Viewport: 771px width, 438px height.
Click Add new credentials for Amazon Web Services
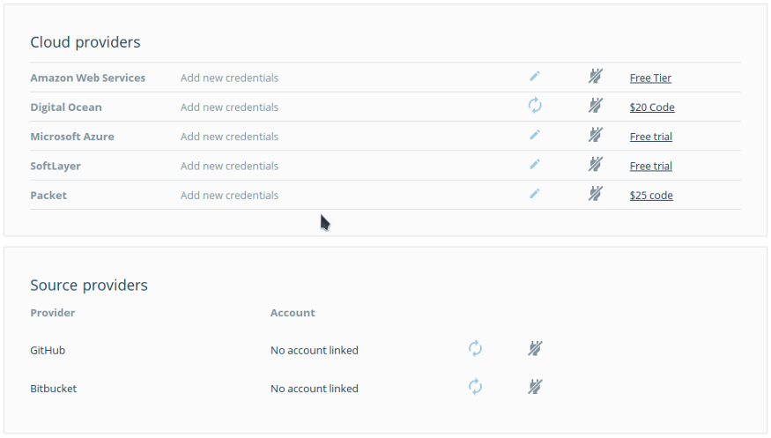[x=229, y=78]
